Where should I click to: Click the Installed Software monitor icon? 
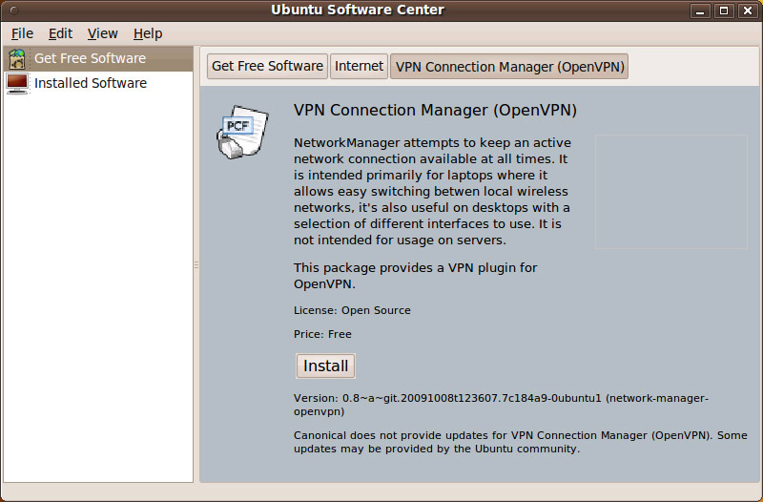point(17,83)
